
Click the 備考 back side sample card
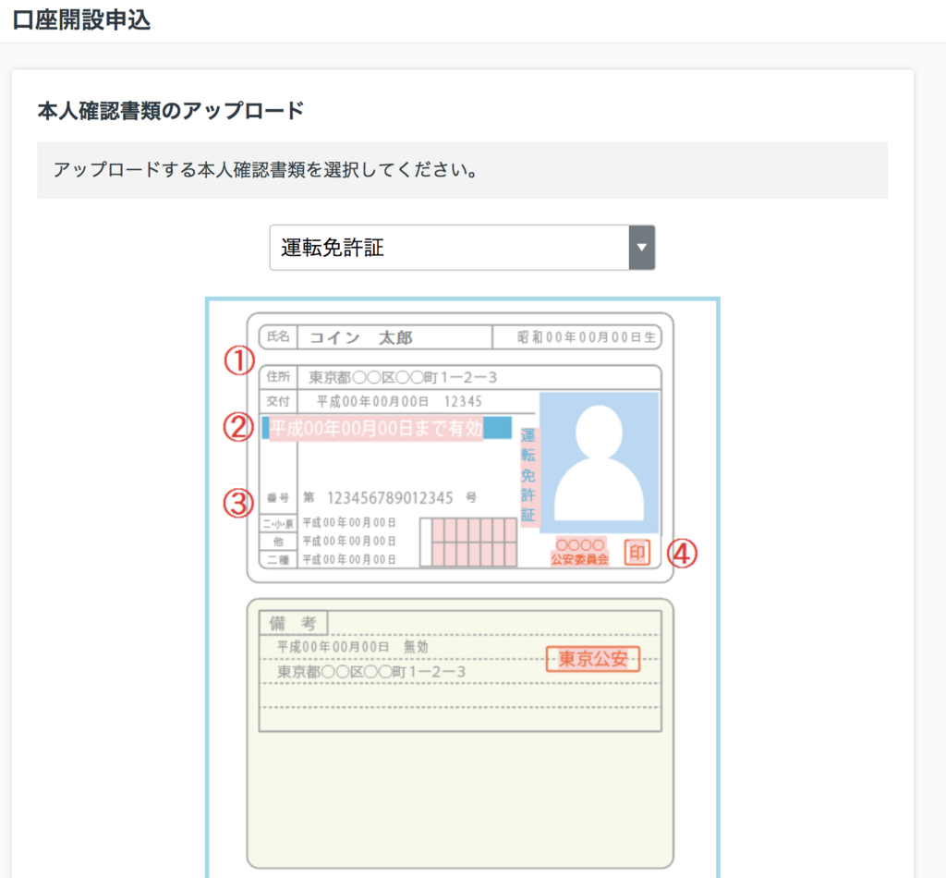pyautogui.click(x=460, y=733)
